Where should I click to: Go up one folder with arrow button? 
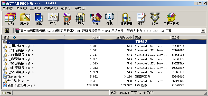pyautogui.click(x=7, y=31)
